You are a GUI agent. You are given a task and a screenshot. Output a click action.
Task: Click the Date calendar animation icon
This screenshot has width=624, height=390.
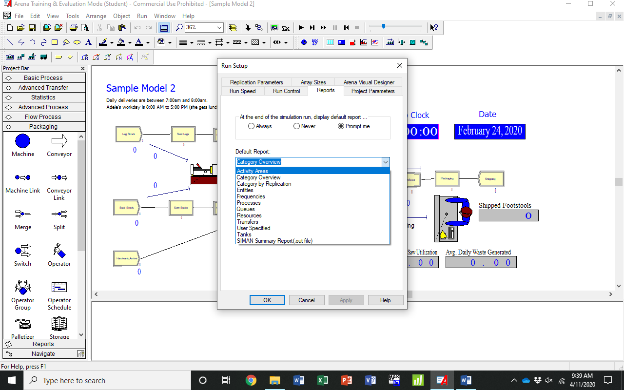click(x=315, y=42)
